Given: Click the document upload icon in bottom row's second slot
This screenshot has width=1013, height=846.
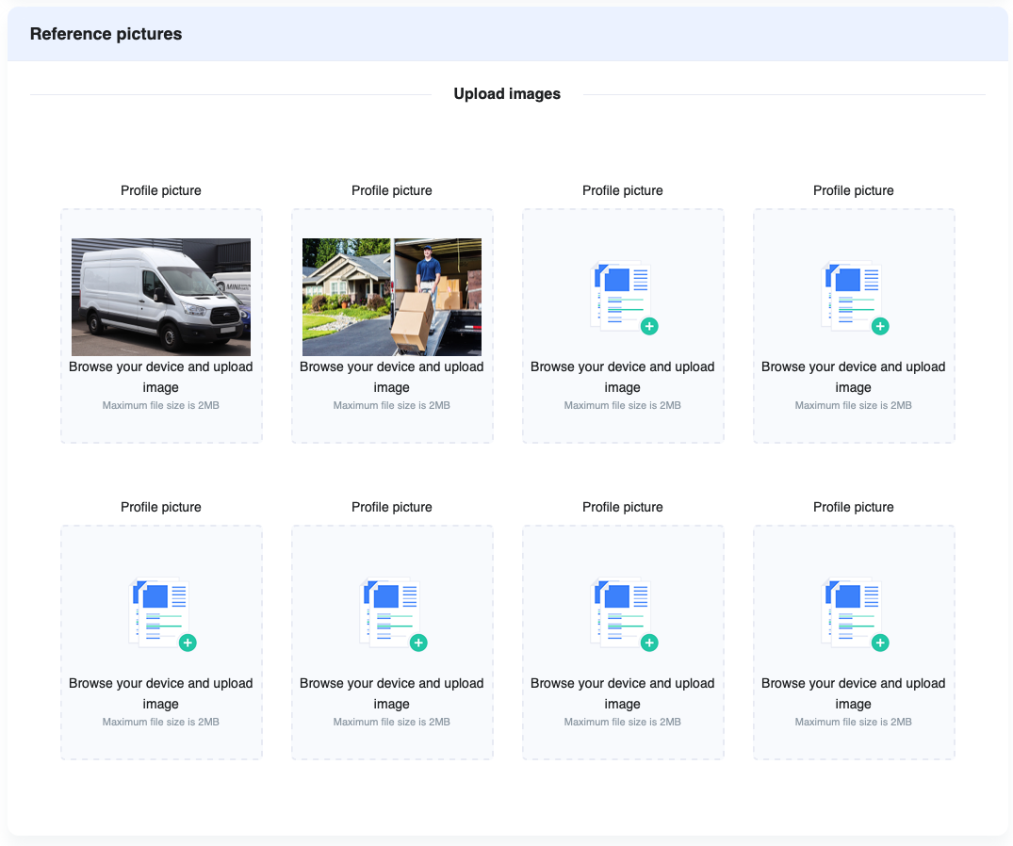Looking at the screenshot, I should coord(392,613).
